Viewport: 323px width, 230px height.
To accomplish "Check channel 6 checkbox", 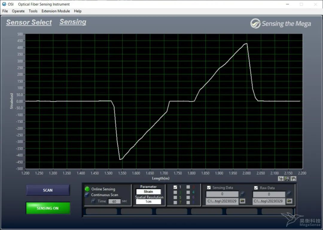I will pyautogui.click(x=188, y=197).
